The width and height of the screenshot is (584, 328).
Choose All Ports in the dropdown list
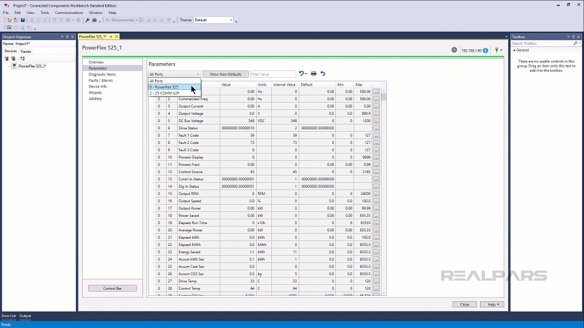[x=175, y=81]
